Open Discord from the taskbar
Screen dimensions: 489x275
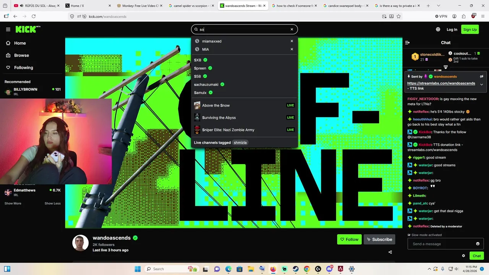pos(329,269)
